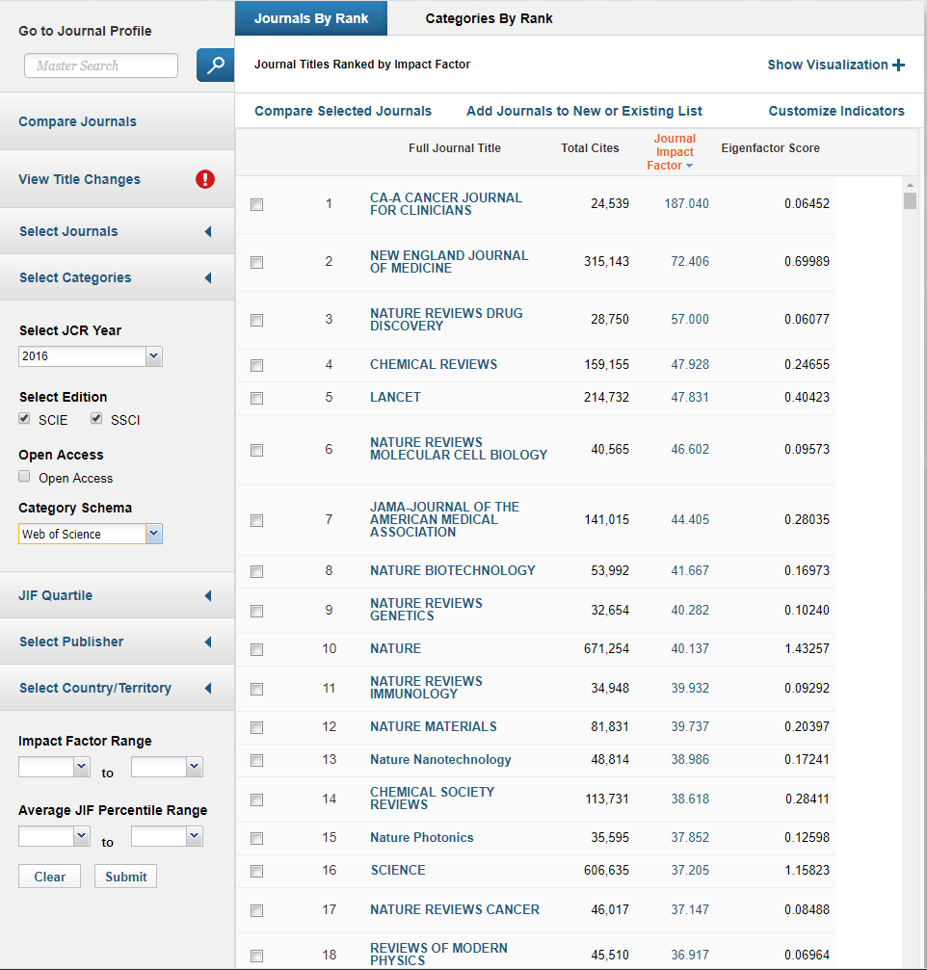Click the plus icon next to Show Visualization
Viewport: 927px width, 970px height.
click(898, 65)
